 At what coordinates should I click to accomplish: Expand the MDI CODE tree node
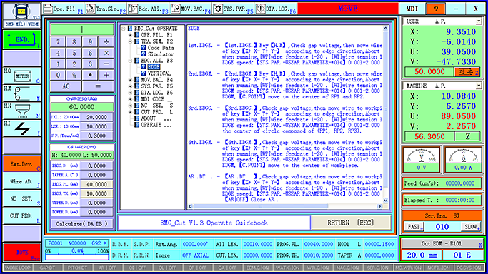[131, 99]
